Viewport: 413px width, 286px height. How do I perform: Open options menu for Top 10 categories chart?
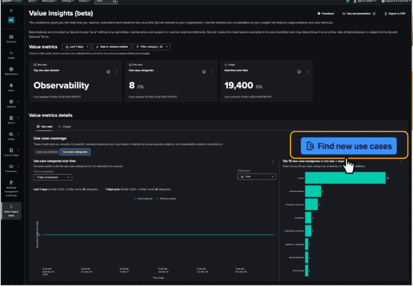[401, 162]
